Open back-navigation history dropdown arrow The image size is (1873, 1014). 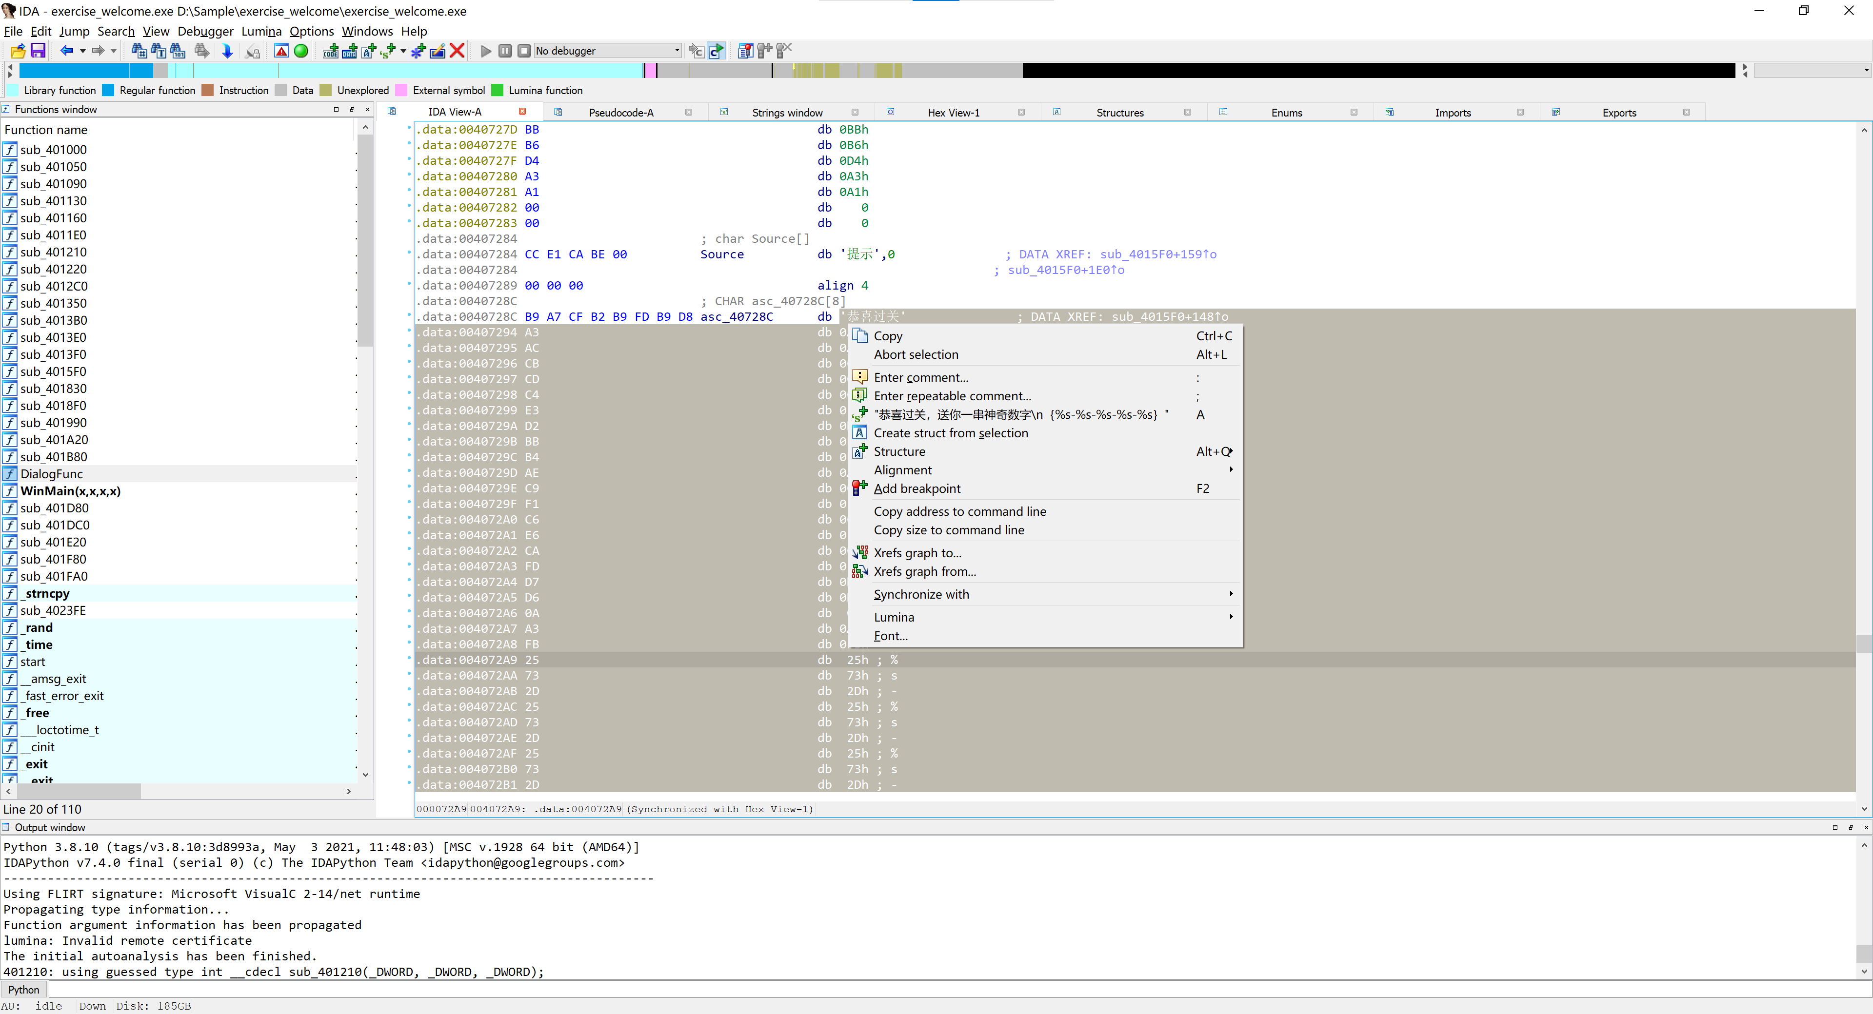pos(82,51)
